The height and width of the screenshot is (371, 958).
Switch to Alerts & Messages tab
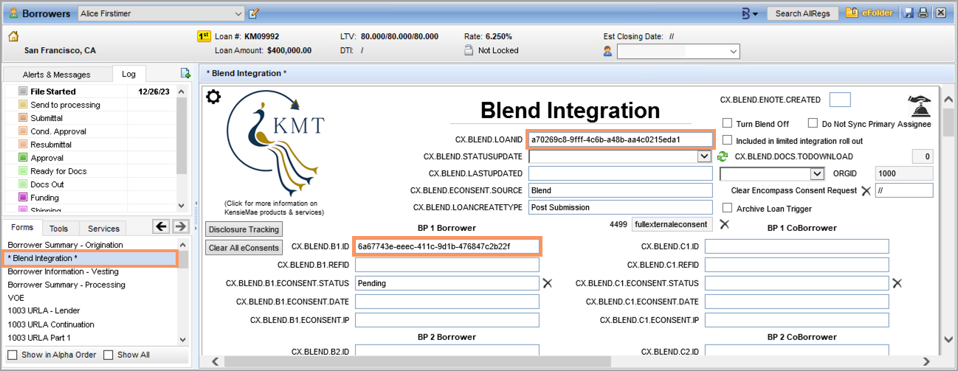(x=57, y=74)
